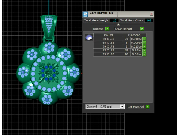Close the Gem Reporter panel
This screenshot has width=180, height=135.
click(x=151, y=14)
